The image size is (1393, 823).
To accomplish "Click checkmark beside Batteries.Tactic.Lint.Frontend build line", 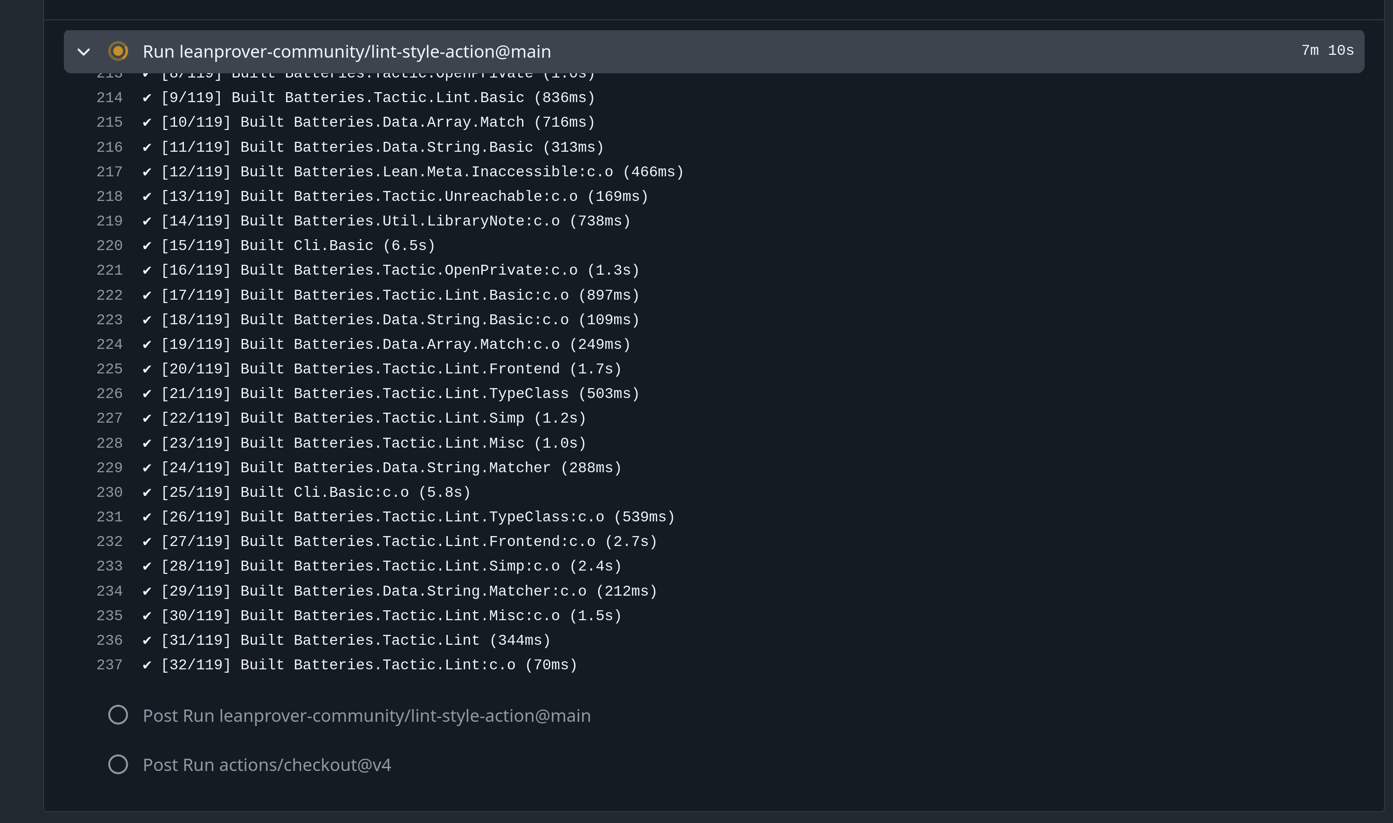I will (147, 369).
